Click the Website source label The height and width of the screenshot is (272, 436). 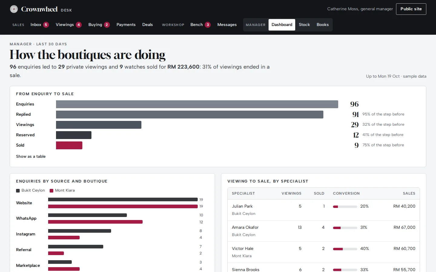[24, 203]
